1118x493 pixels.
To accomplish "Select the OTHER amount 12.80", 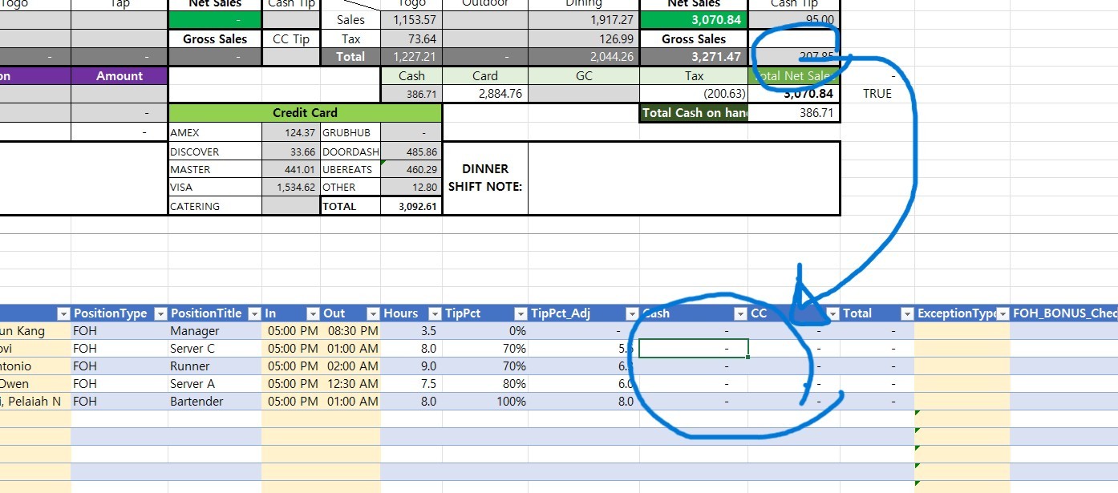I will click(x=411, y=188).
